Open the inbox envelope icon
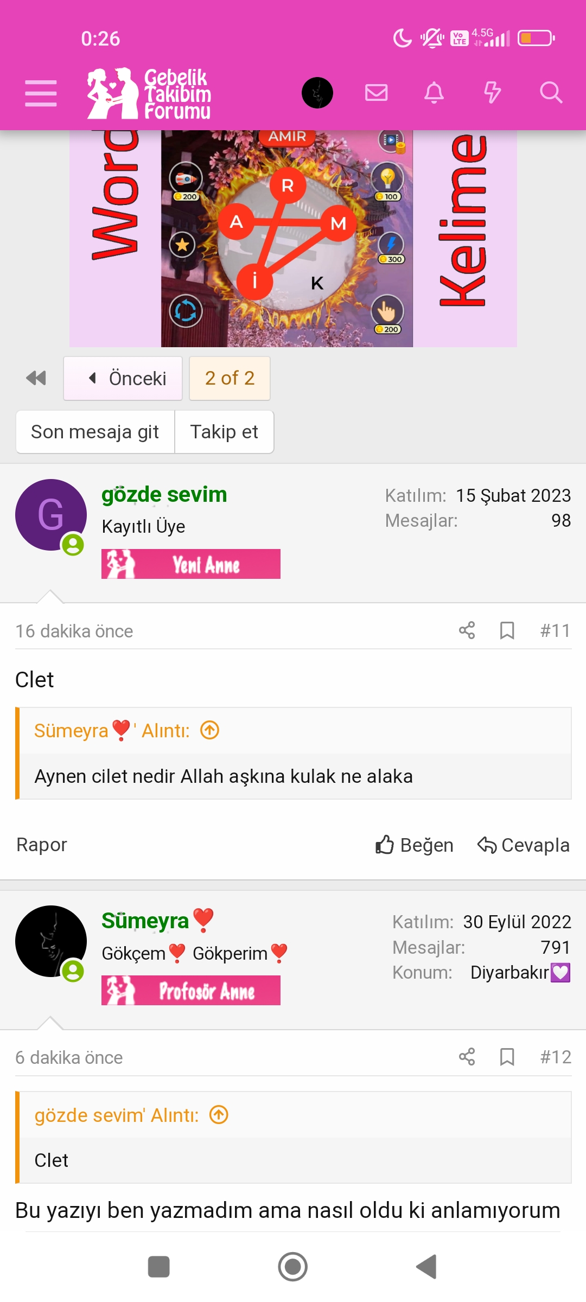 pyautogui.click(x=376, y=93)
